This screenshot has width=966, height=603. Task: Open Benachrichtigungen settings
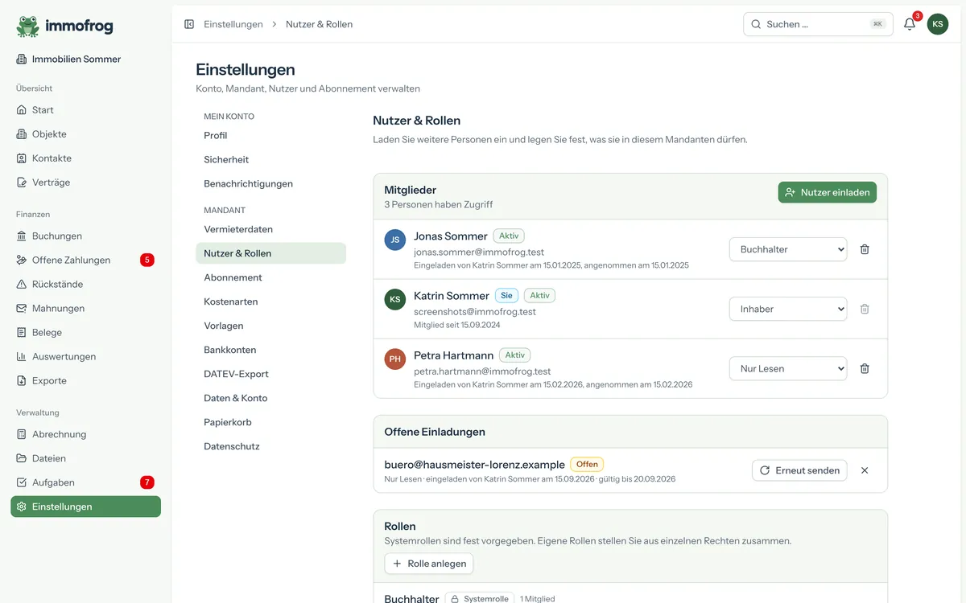click(x=270, y=184)
